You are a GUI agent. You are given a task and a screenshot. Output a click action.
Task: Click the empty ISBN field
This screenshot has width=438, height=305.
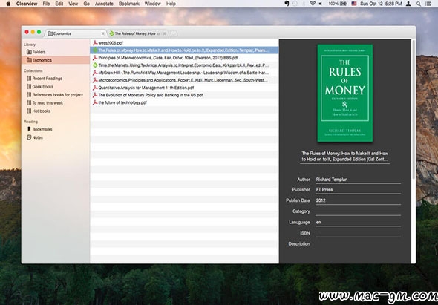[x=358, y=233]
